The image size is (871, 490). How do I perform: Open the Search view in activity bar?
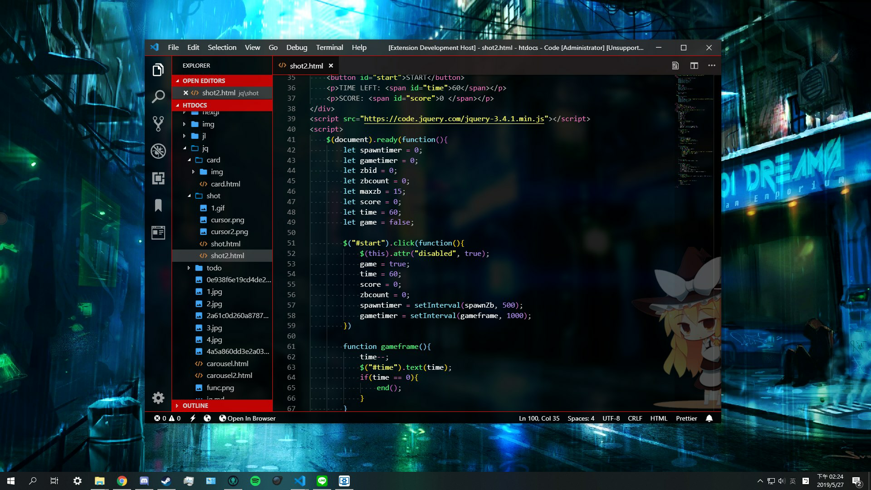pyautogui.click(x=158, y=96)
